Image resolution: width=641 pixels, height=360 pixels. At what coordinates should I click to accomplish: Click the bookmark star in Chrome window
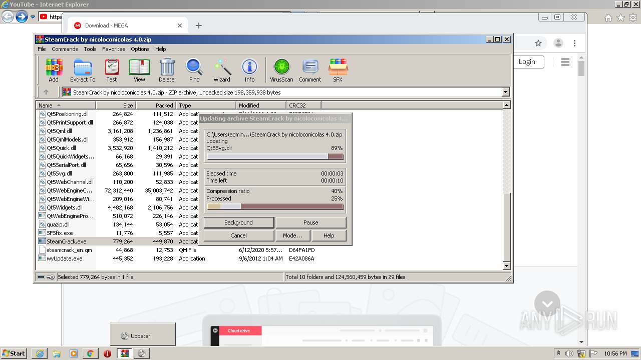(x=538, y=43)
